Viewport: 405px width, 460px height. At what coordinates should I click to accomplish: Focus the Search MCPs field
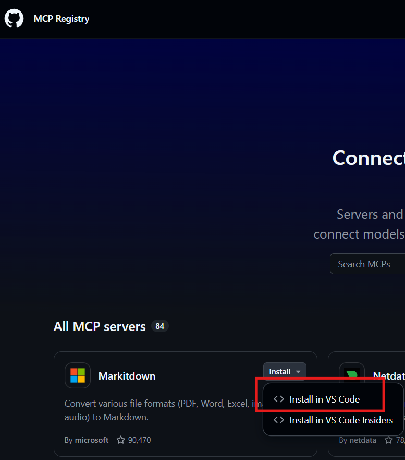[x=367, y=264]
